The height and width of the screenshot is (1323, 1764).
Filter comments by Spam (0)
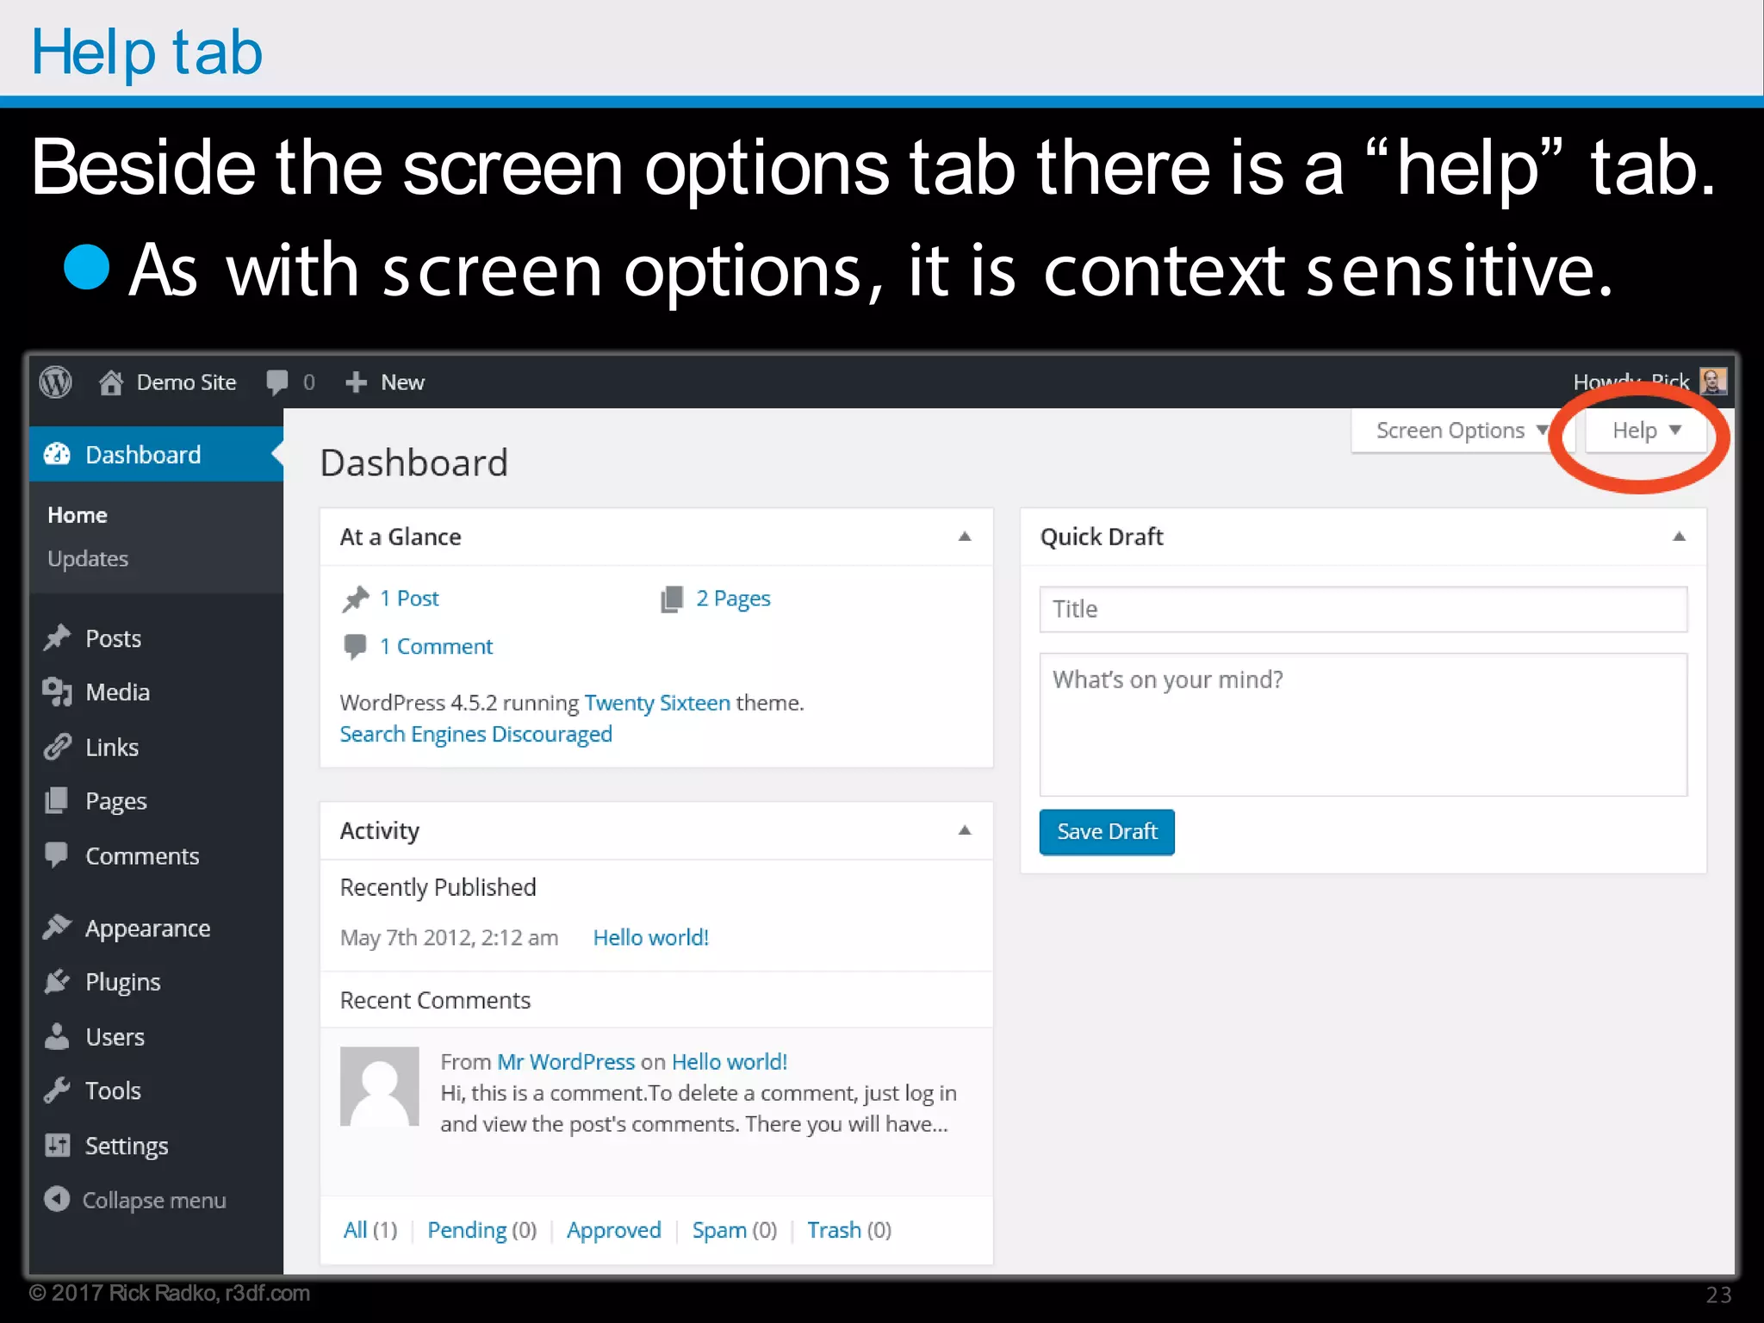tap(734, 1231)
